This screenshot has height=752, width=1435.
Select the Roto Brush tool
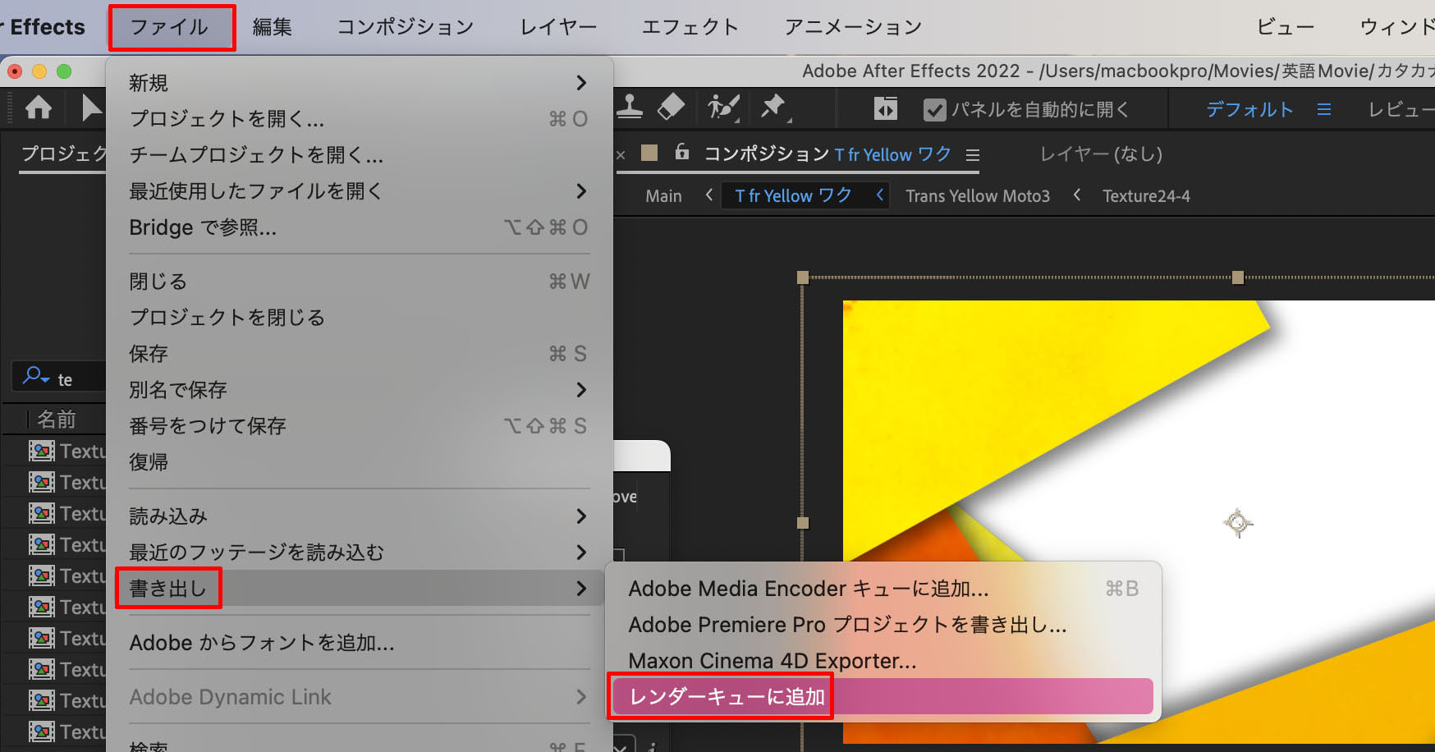[722, 108]
